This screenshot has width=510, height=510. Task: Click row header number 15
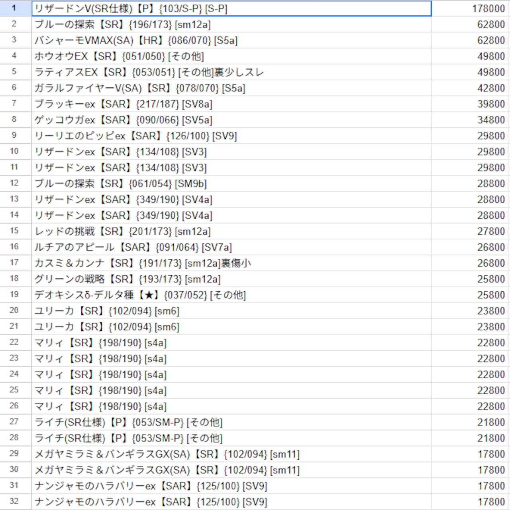coord(16,231)
